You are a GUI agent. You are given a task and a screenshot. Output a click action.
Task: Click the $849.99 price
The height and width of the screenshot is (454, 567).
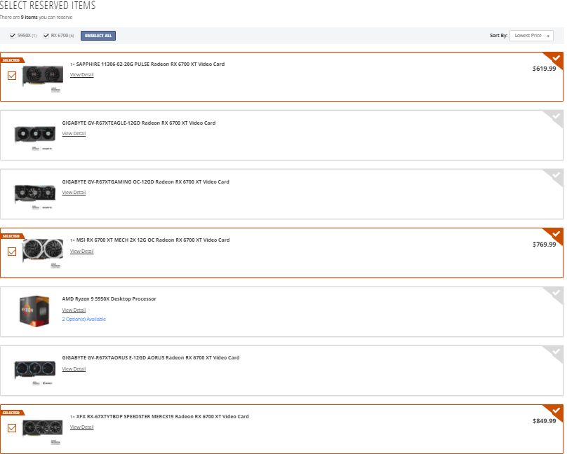click(544, 421)
